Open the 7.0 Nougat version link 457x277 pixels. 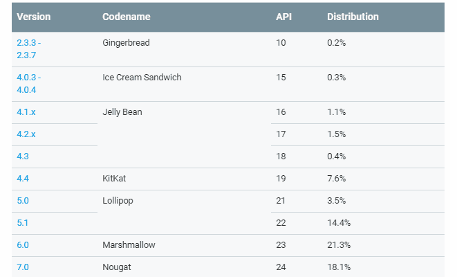pos(23,267)
